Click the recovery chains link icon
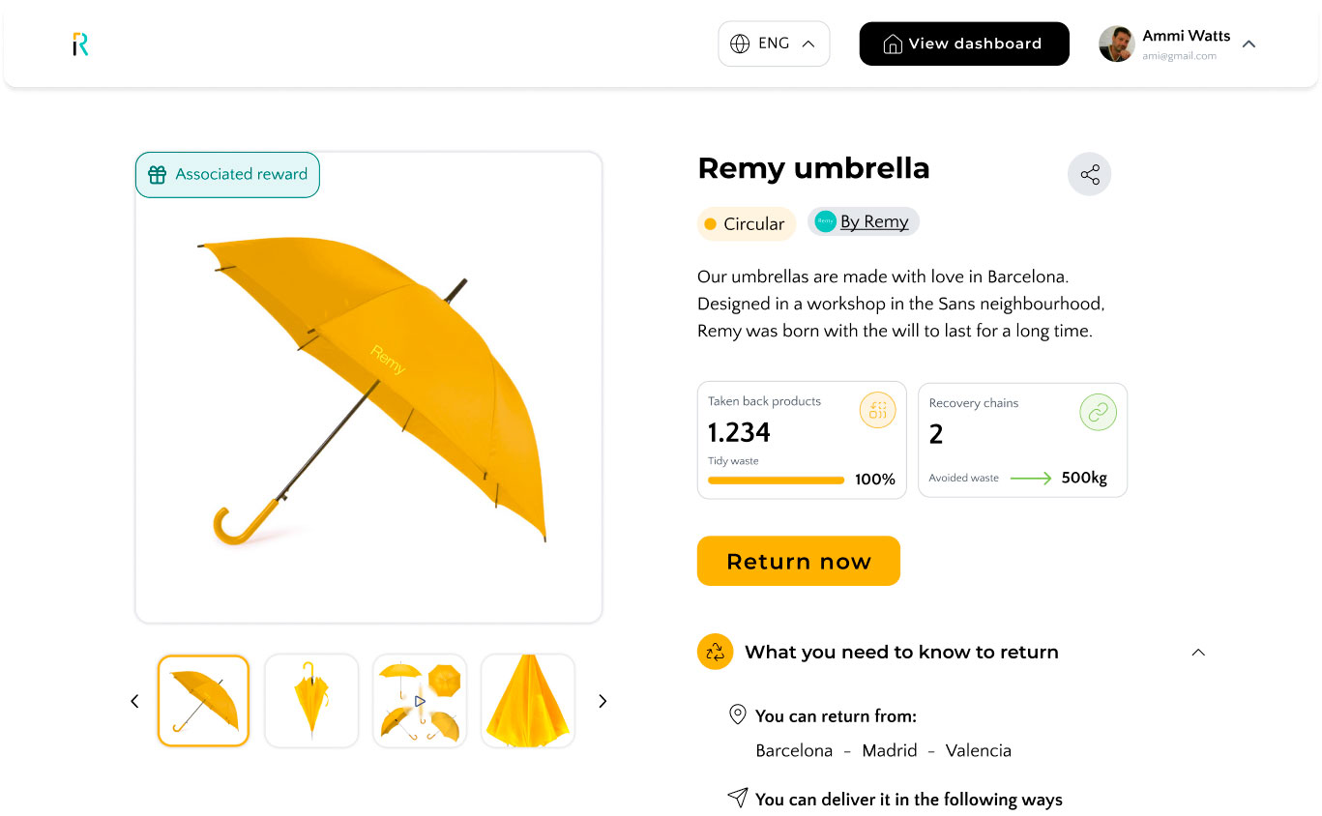Image resolution: width=1322 pixels, height=816 pixels. tap(1098, 413)
